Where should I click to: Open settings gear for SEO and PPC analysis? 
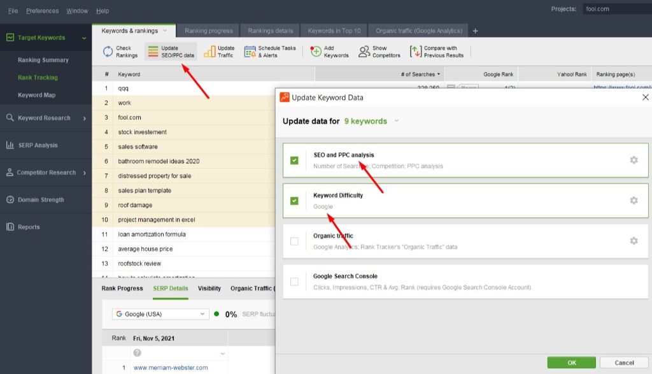coord(634,160)
